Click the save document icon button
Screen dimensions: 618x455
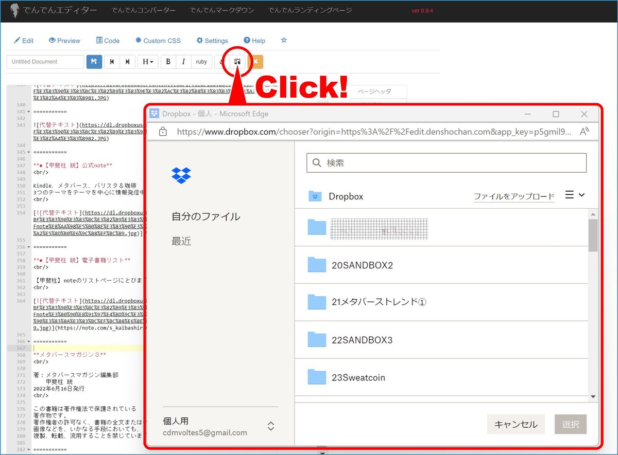click(94, 62)
